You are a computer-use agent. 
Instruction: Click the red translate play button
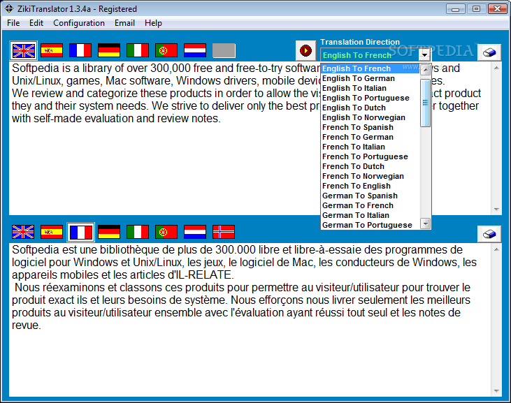click(x=305, y=51)
